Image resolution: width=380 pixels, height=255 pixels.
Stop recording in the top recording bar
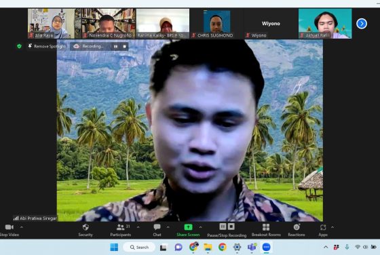[125, 46]
